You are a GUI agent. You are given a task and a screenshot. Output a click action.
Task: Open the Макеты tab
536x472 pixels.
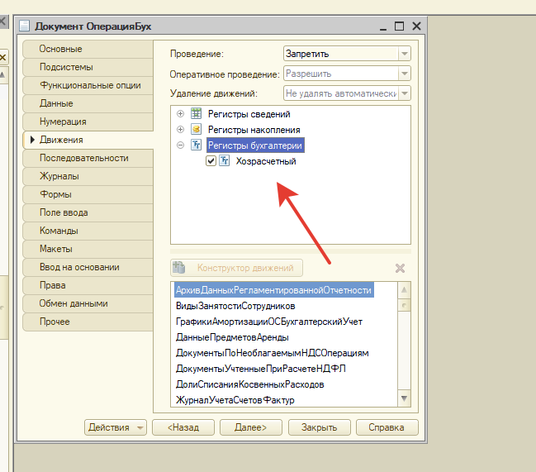(88, 249)
